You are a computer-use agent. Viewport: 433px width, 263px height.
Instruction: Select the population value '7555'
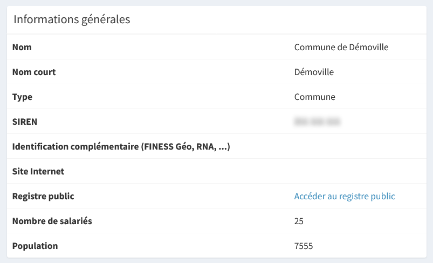304,246
